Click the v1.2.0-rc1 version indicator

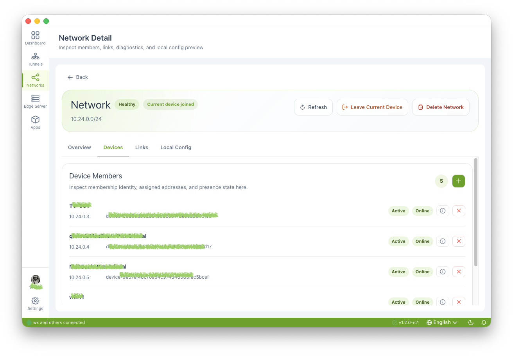(x=405, y=322)
